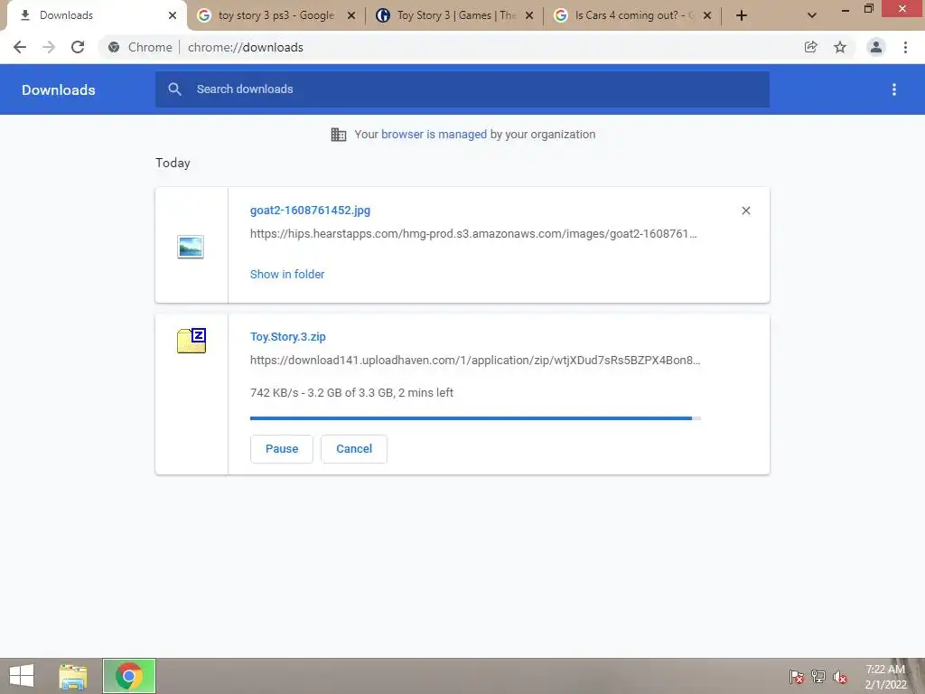Image resolution: width=925 pixels, height=694 pixels.
Task: Cancel the Toy.Story.3.zip download
Action: coord(354,448)
